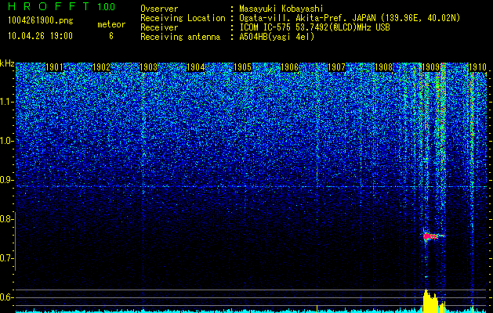Select the filename 1004261900.png
The image size is (493, 313).
(x=41, y=21)
